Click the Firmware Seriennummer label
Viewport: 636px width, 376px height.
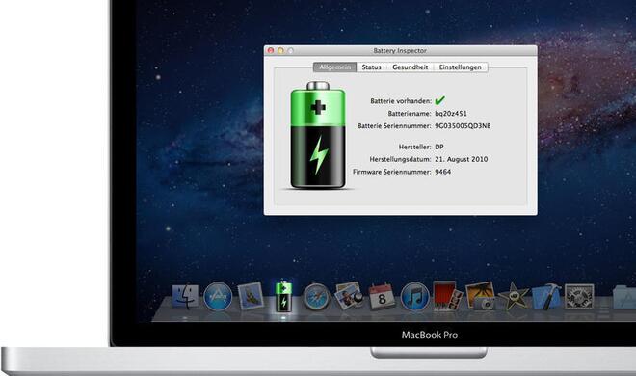pyautogui.click(x=392, y=172)
